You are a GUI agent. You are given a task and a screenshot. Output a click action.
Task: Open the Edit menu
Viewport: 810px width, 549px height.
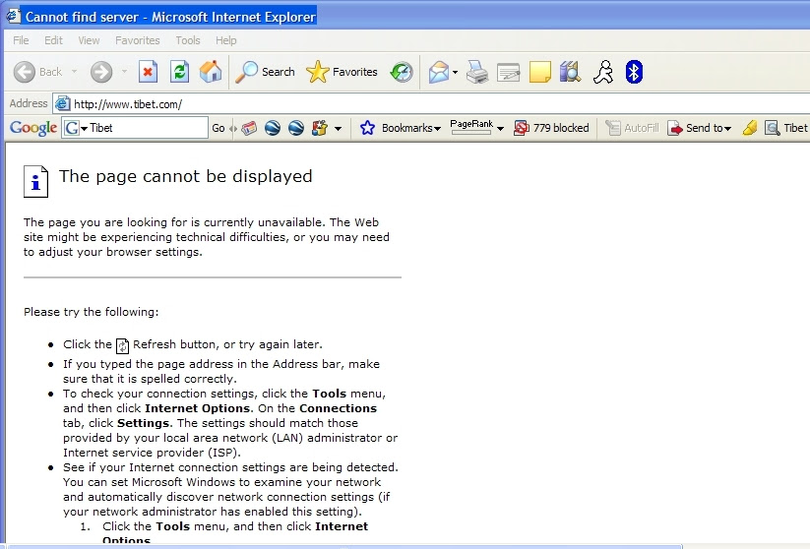coord(53,40)
